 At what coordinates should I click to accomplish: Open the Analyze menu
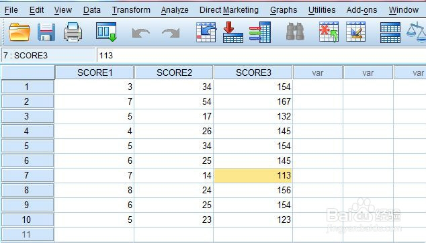pos(175,10)
